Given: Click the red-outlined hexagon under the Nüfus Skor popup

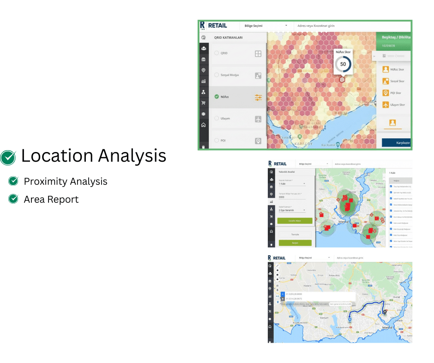Looking at the screenshot, I should [x=342, y=80].
